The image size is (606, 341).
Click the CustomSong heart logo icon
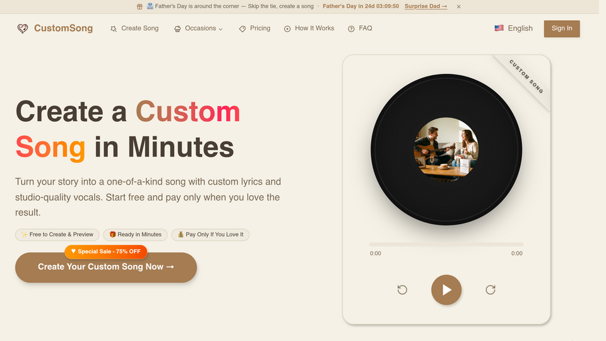(23, 28)
